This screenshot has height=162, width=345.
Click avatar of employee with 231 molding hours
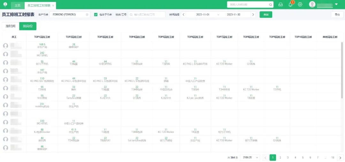pos(6,105)
